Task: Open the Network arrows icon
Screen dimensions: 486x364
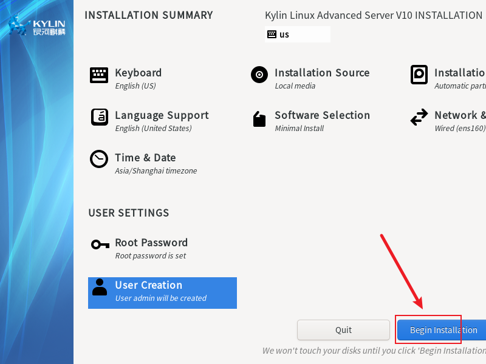Action: click(x=419, y=118)
